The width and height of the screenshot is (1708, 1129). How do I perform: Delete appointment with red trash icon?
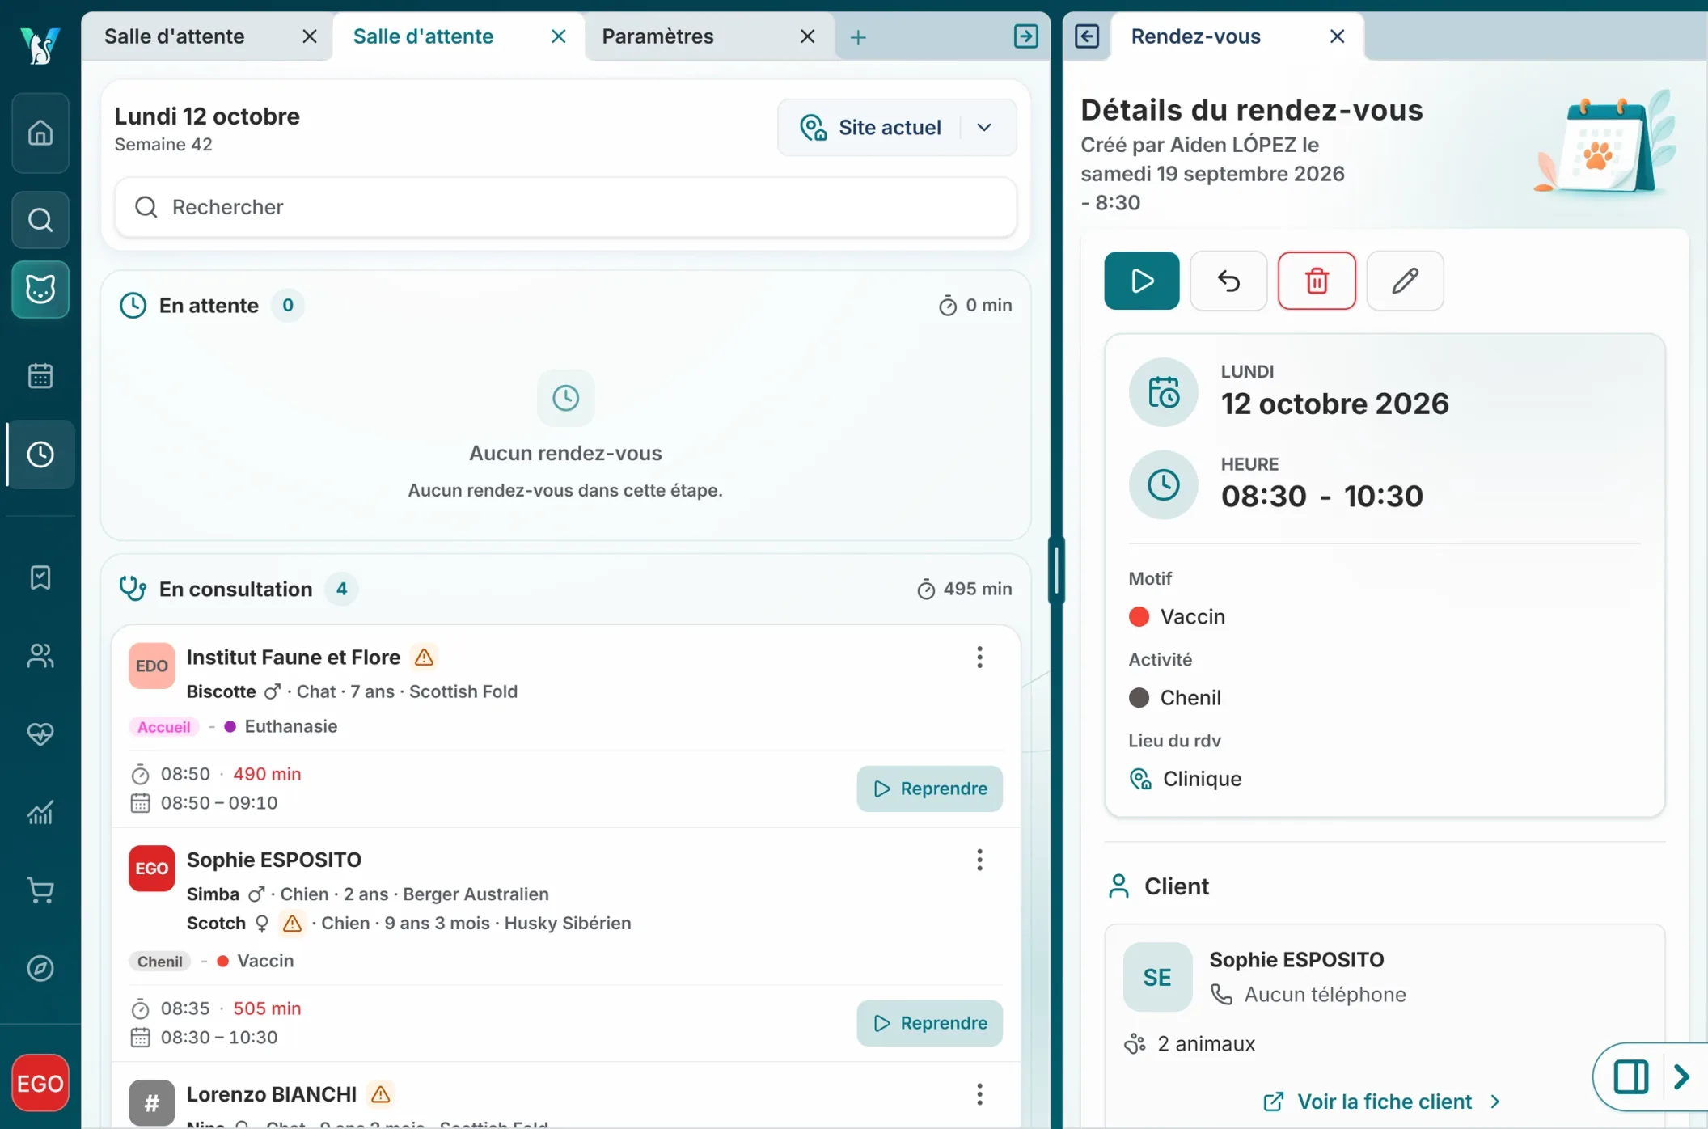pyautogui.click(x=1317, y=281)
